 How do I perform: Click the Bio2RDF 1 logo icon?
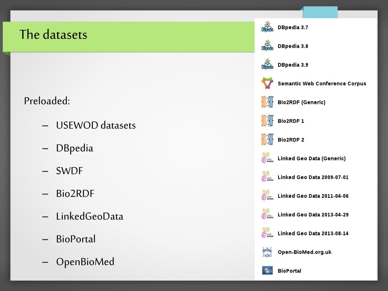[x=267, y=121]
